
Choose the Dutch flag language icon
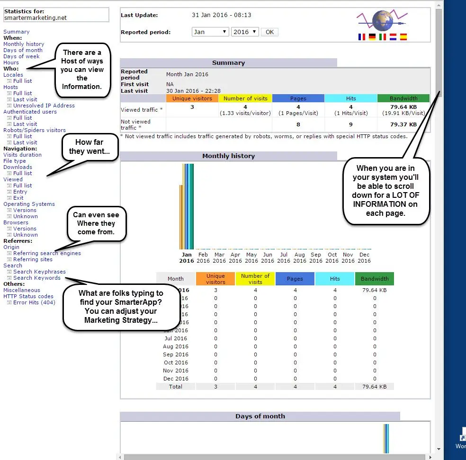(x=393, y=37)
